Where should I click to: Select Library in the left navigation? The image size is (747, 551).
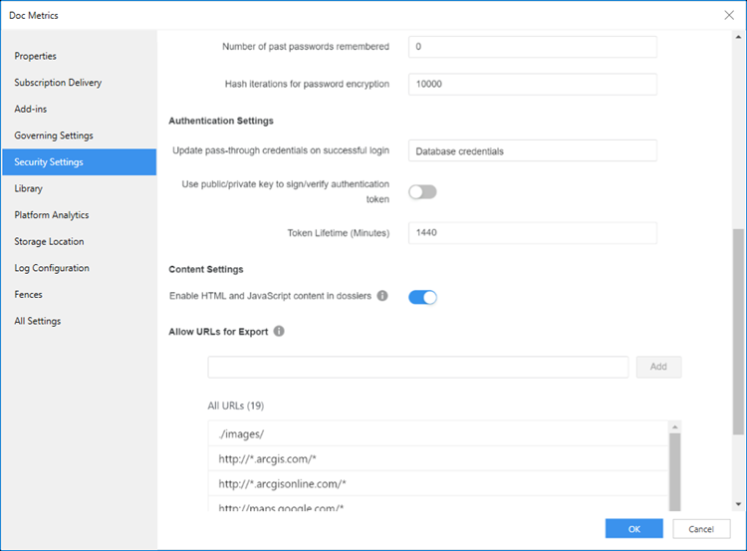pos(29,188)
